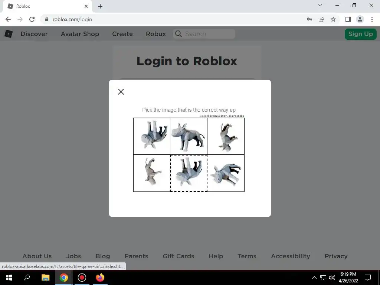Open the Discover menu item
The height and width of the screenshot is (285, 380).
[34, 34]
